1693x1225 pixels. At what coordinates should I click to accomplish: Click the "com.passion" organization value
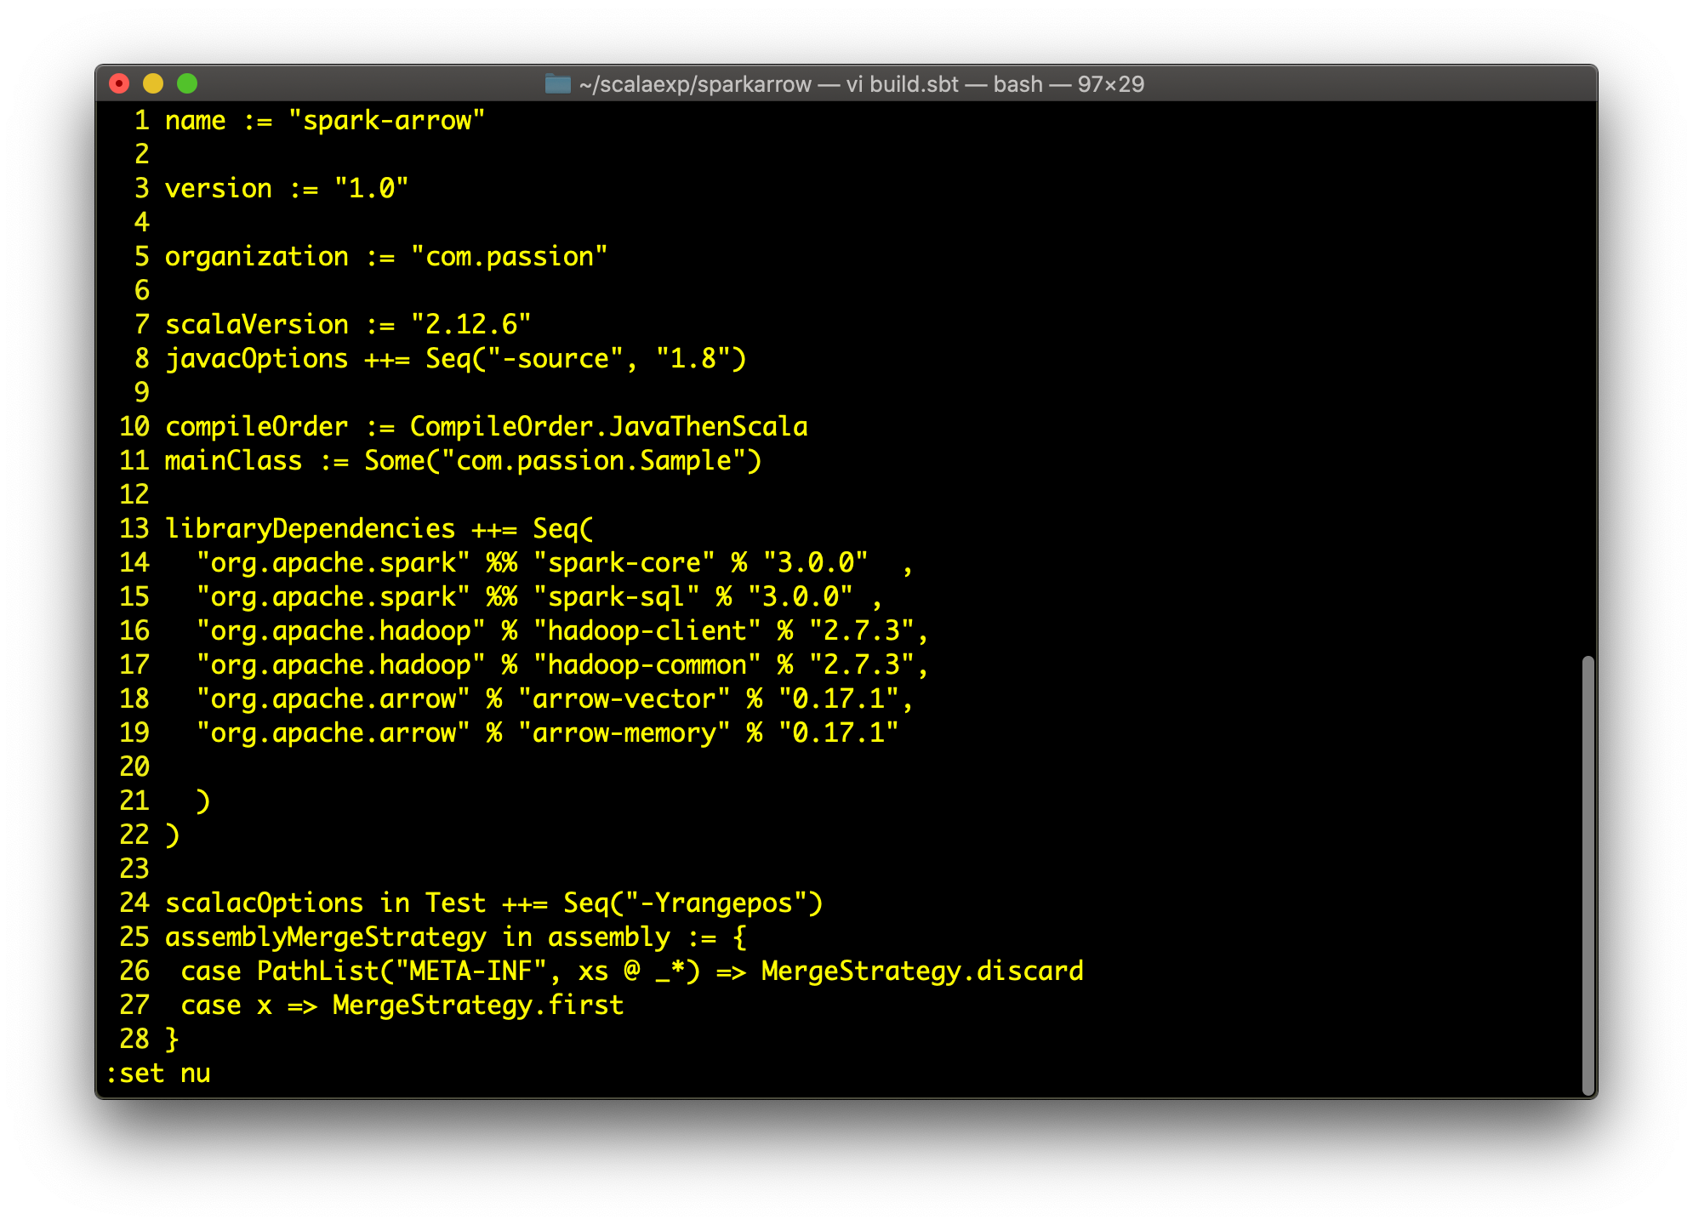pyautogui.click(x=509, y=257)
